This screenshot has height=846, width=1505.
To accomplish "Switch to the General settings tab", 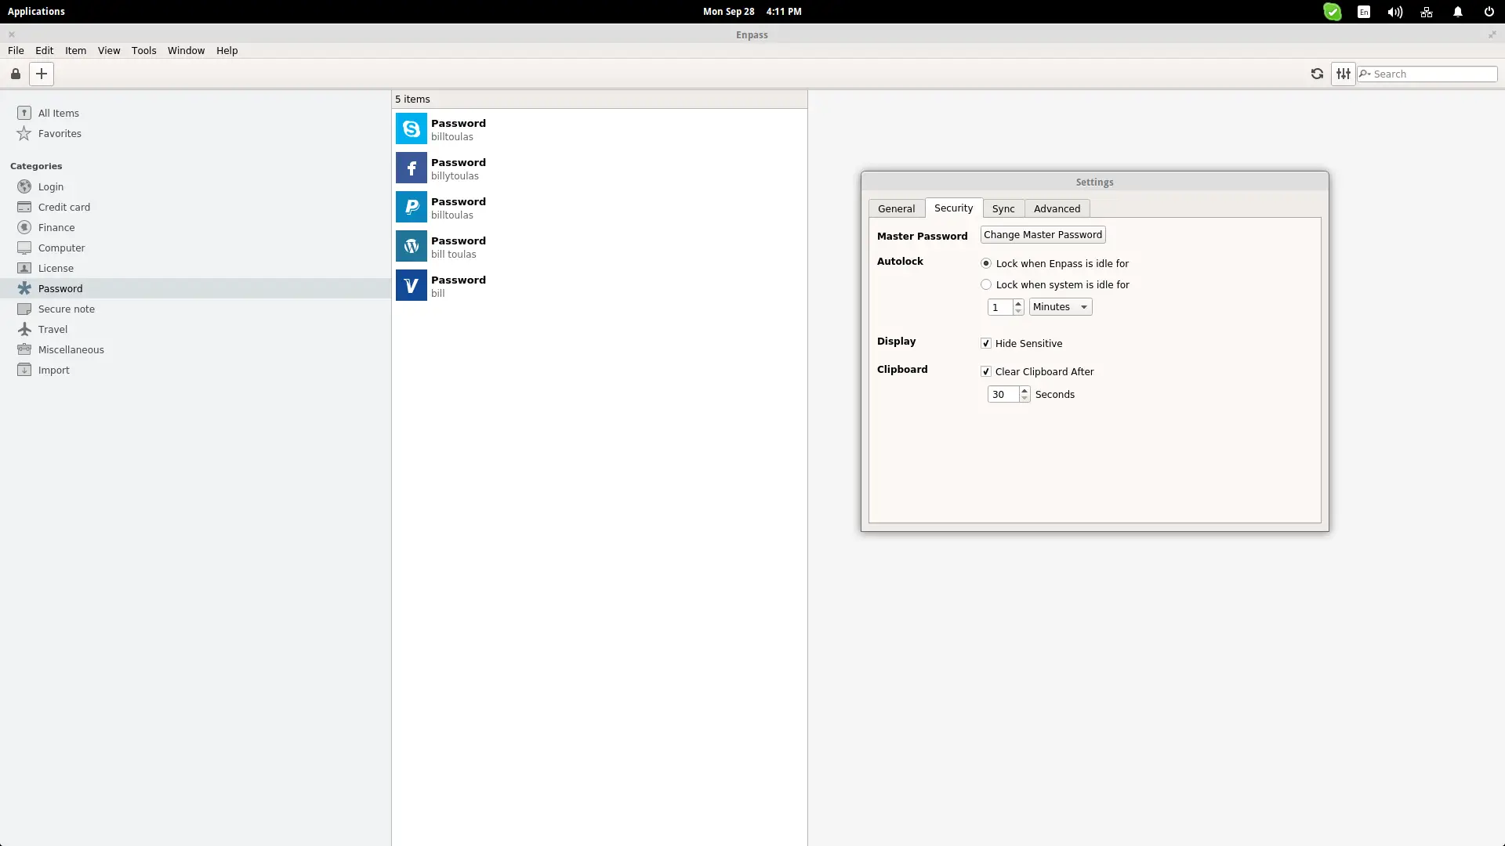I will click(x=896, y=208).
